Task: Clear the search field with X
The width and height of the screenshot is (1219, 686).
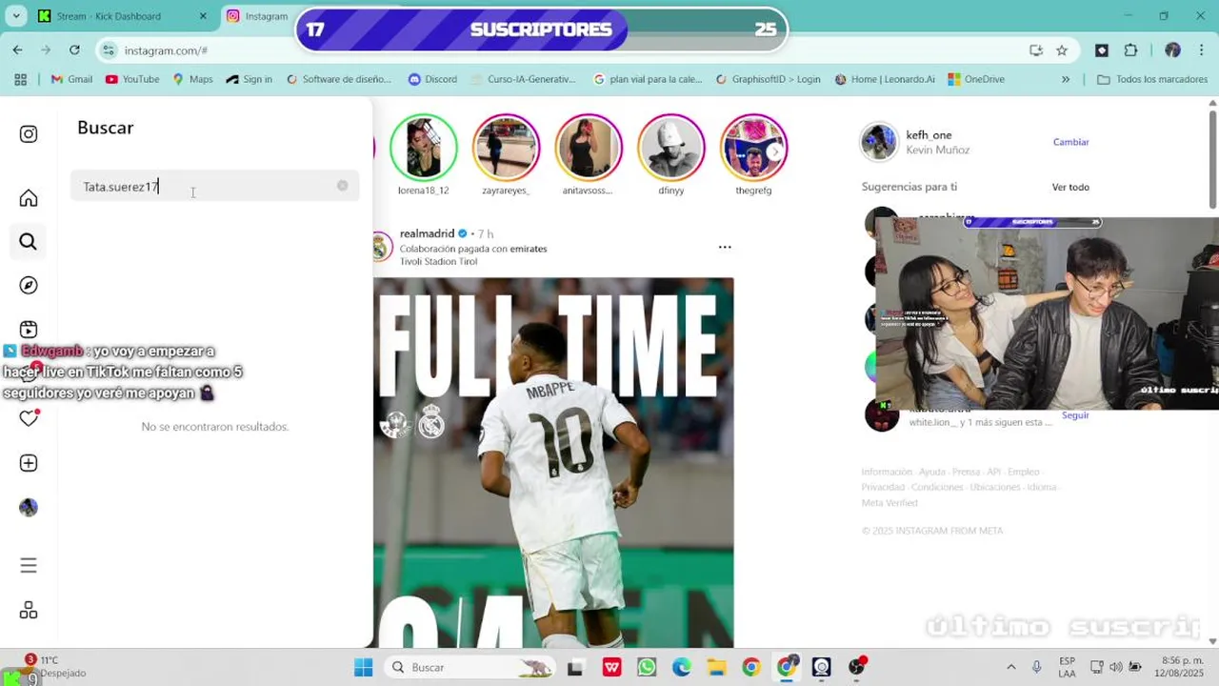Action: pos(342,186)
